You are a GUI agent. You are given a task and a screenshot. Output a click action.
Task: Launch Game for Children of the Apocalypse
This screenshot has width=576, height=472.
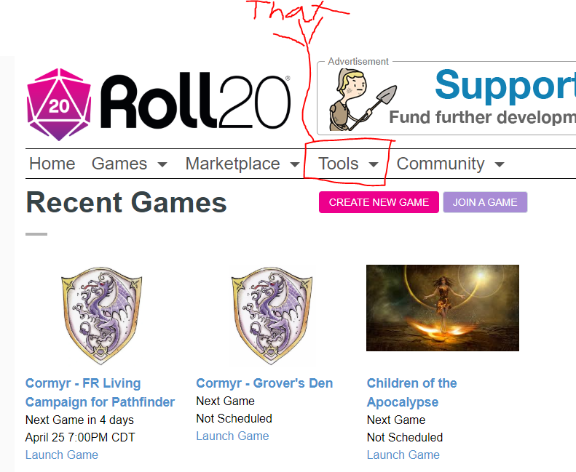403,455
